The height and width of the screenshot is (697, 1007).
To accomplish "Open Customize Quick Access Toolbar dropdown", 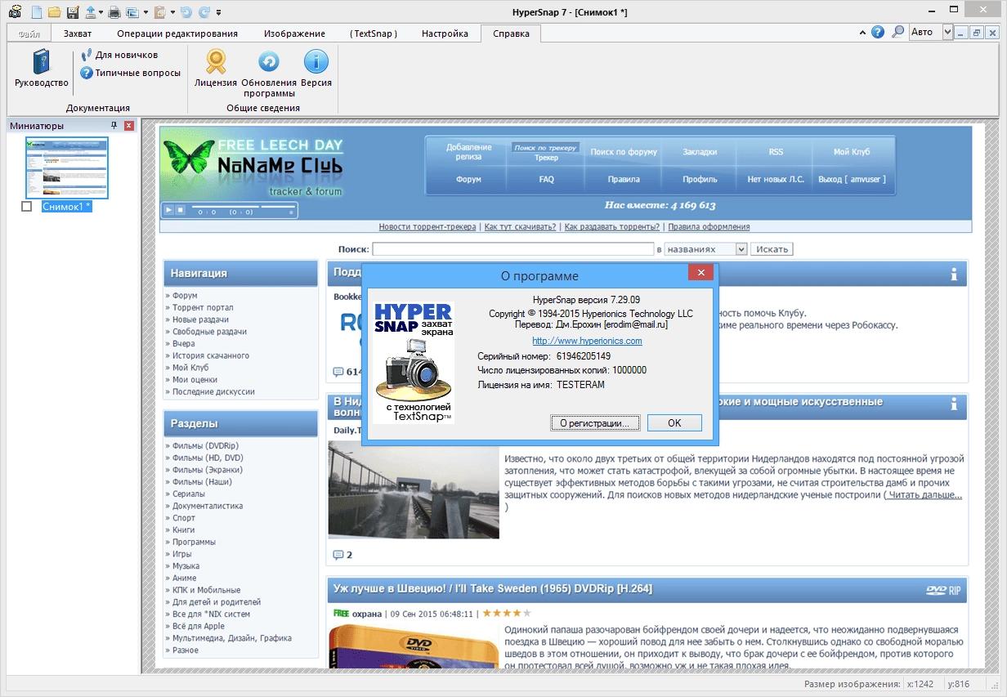I will [219, 13].
